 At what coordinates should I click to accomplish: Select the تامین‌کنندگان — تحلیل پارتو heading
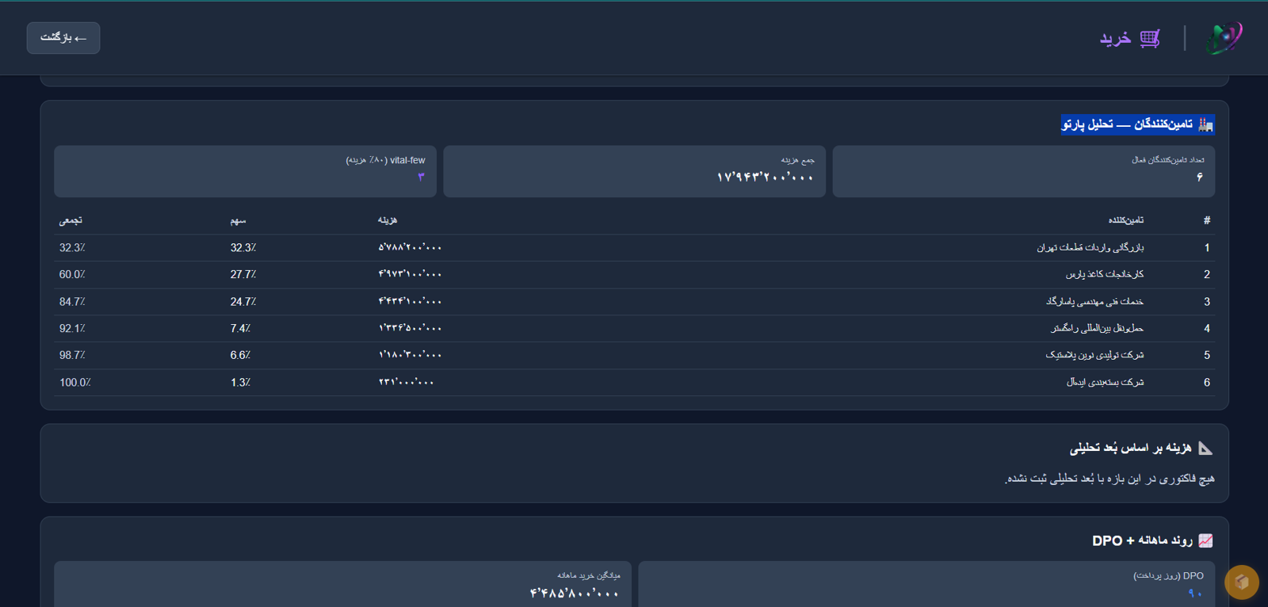pos(1128,124)
